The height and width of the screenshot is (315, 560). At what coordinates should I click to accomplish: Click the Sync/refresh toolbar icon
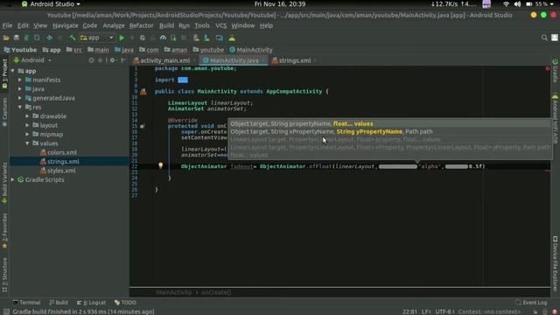(x=37, y=38)
